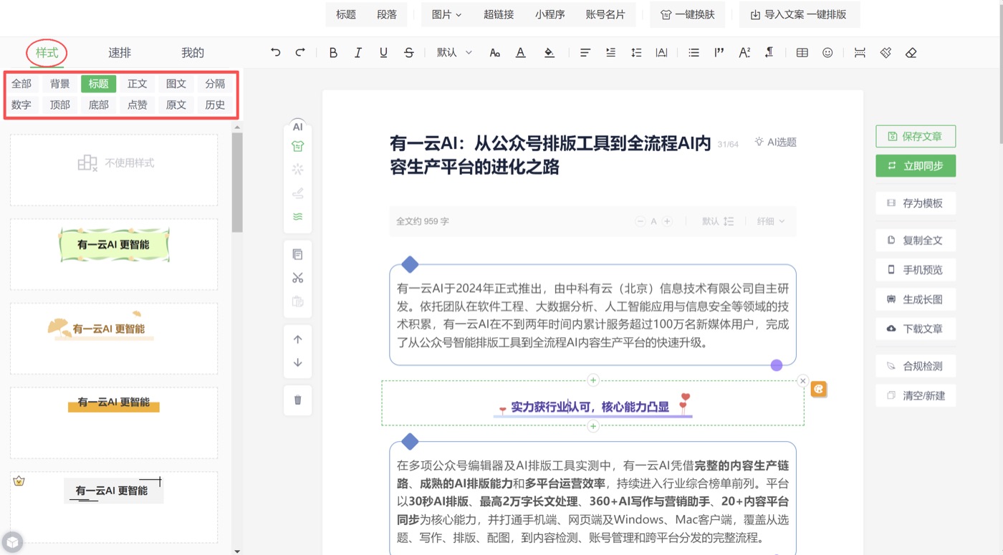Viewport: 1003px width, 555px height.
Task: Select the 数字 style filter
Action: pos(21,105)
